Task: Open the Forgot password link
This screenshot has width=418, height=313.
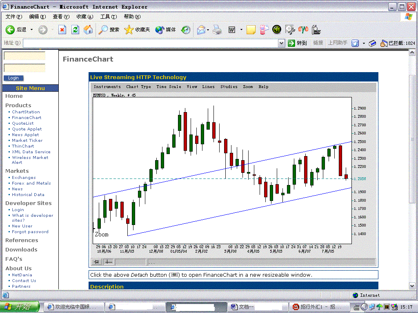Action: pos(30,232)
